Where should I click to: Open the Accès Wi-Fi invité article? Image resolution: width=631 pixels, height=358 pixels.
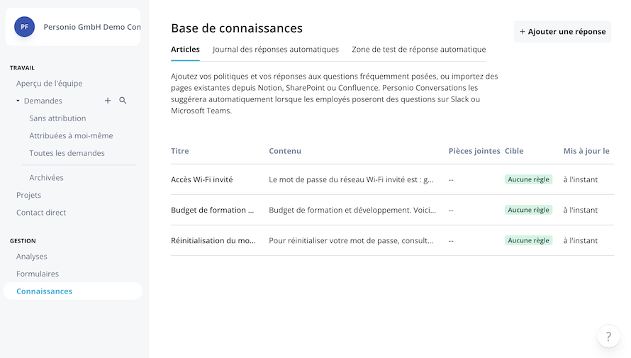pos(202,180)
